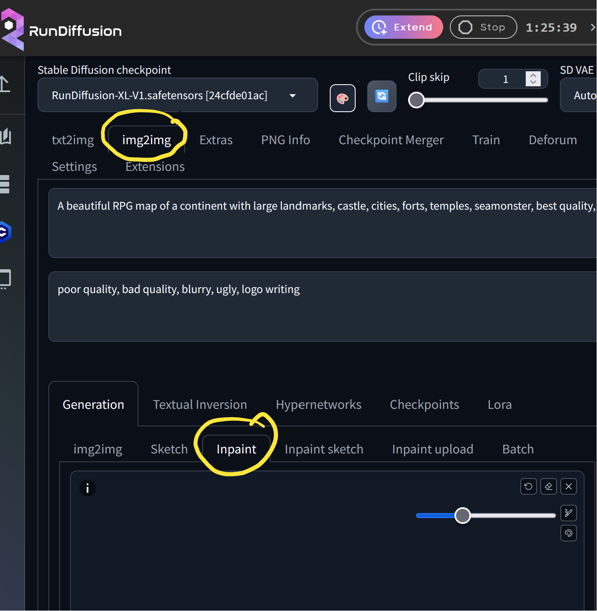Click the Extend session button
The image size is (597, 611).
[x=404, y=27]
